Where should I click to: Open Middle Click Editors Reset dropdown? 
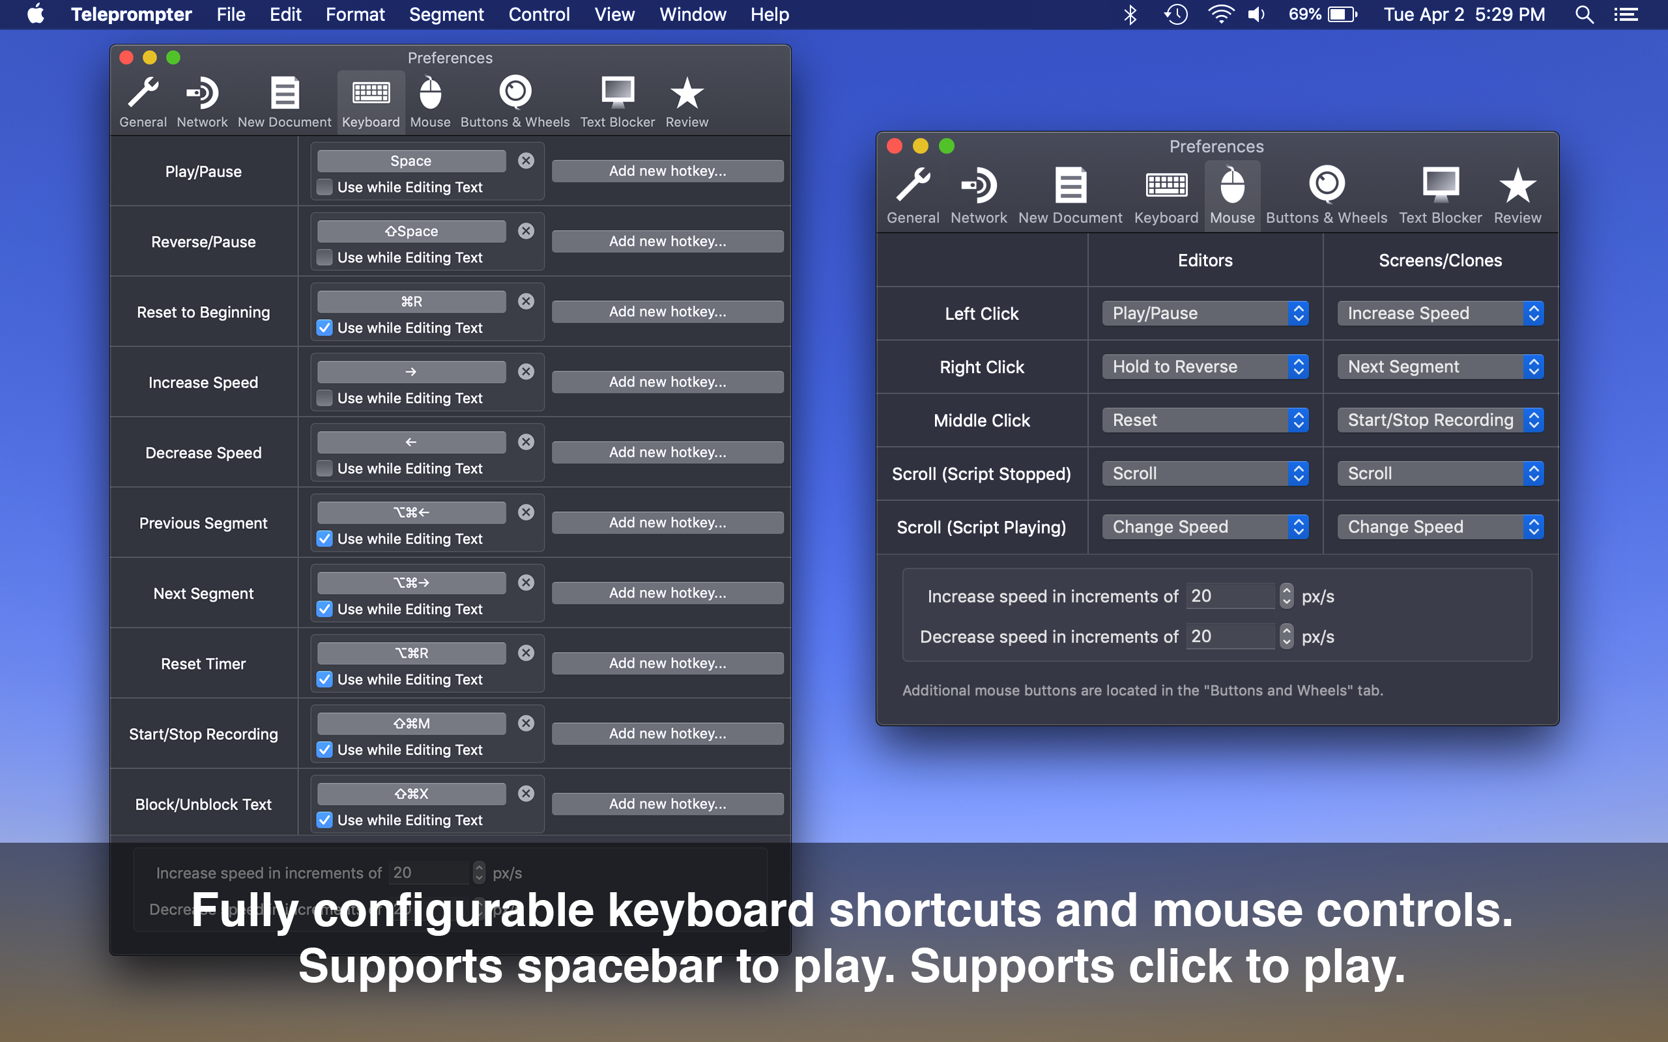[1204, 421]
